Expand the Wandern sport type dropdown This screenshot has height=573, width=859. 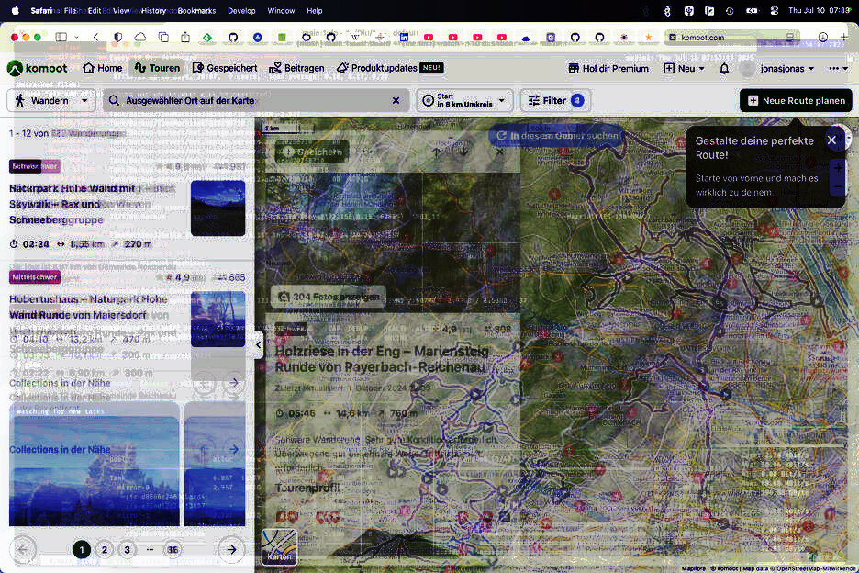pos(51,101)
